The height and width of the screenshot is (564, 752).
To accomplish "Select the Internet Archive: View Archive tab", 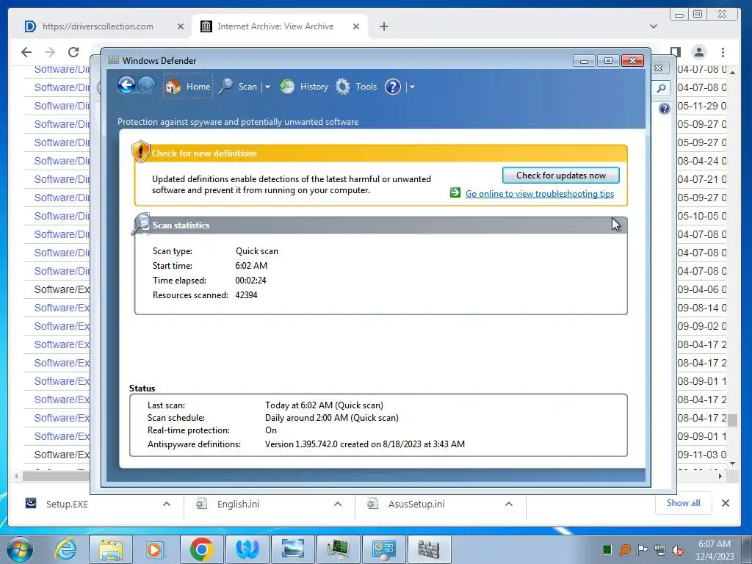I will click(275, 26).
